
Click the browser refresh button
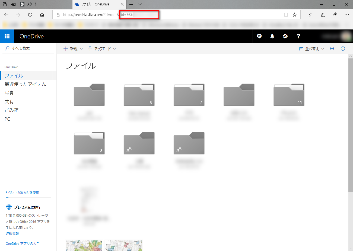click(30, 15)
